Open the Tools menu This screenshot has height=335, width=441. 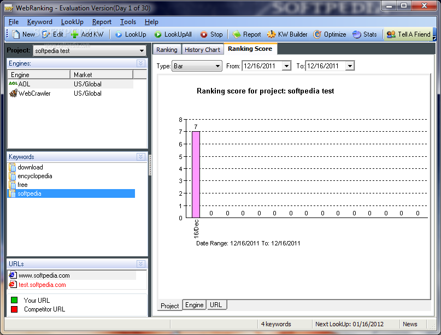coord(128,22)
